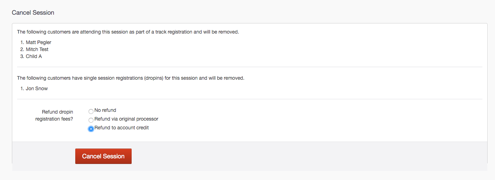Choose the Refund via original processor radio
This screenshot has width=495, height=180.
(x=91, y=120)
